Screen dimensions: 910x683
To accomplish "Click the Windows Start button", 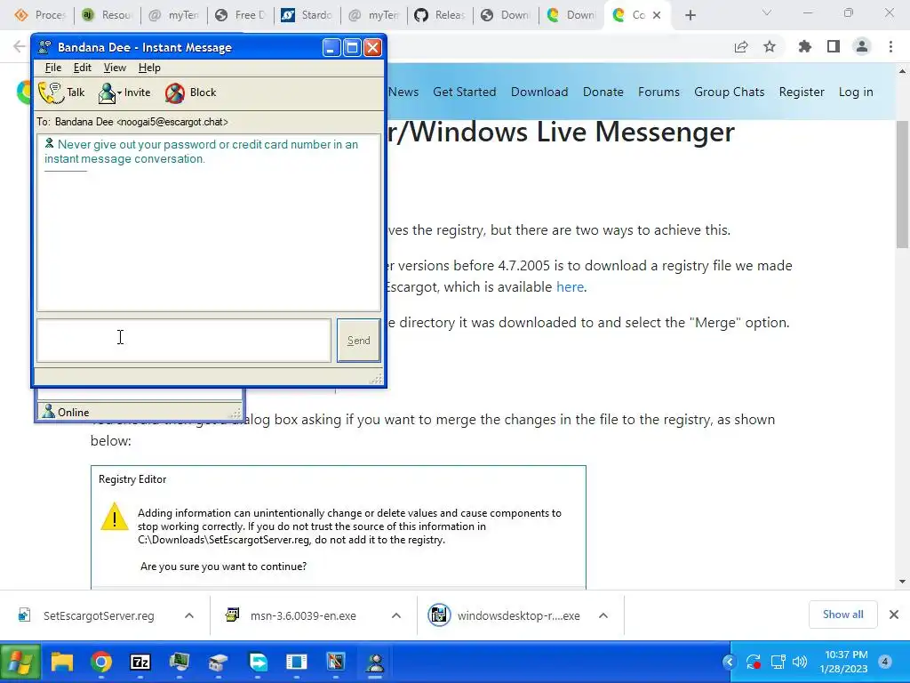I will [20, 662].
